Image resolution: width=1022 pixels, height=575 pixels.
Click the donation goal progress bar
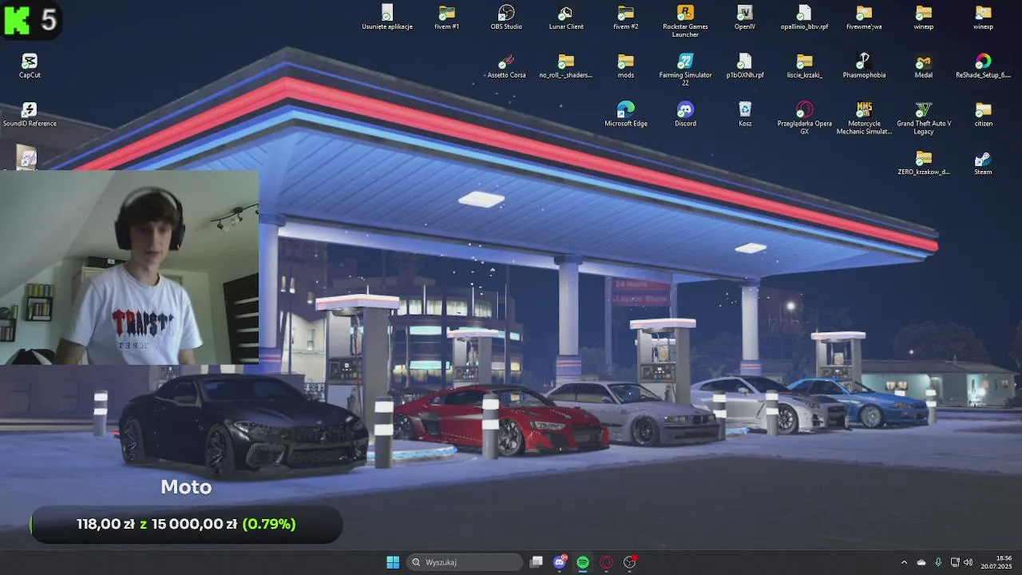pos(186,524)
